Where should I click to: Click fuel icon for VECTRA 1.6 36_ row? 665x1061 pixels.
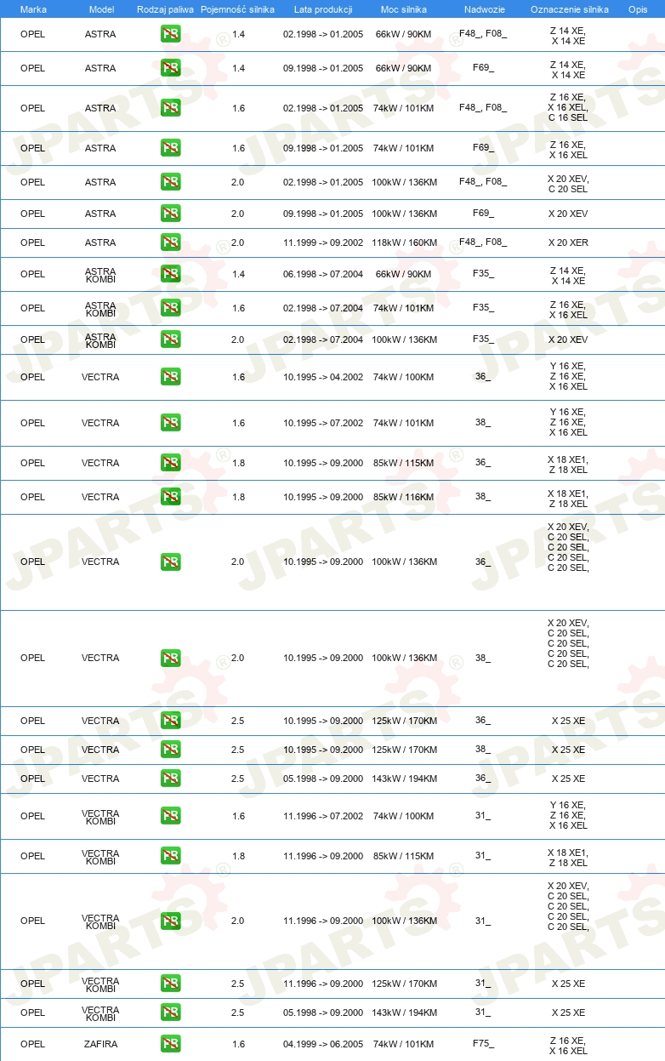point(170,377)
